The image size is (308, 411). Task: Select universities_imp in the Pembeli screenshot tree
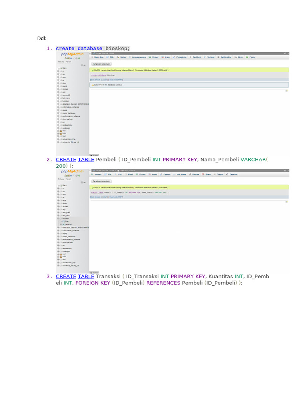pos(69,262)
